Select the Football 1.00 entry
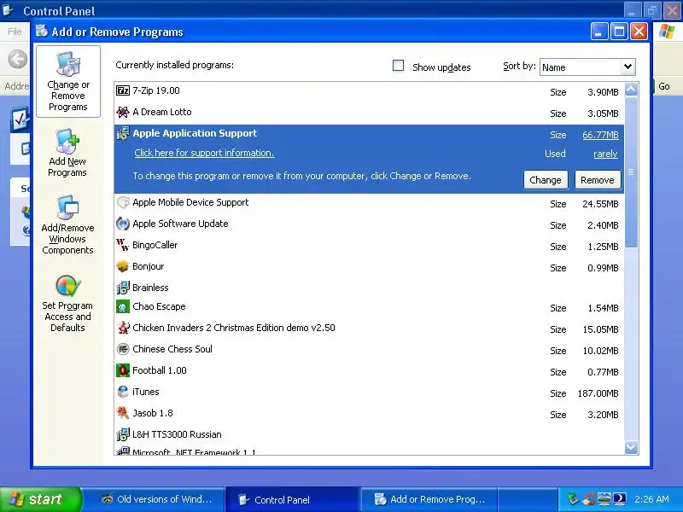 (x=369, y=371)
